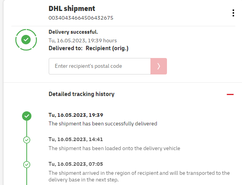Select the check marker for the 07:05 event
This screenshot has width=242, height=185.
click(x=27, y=164)
